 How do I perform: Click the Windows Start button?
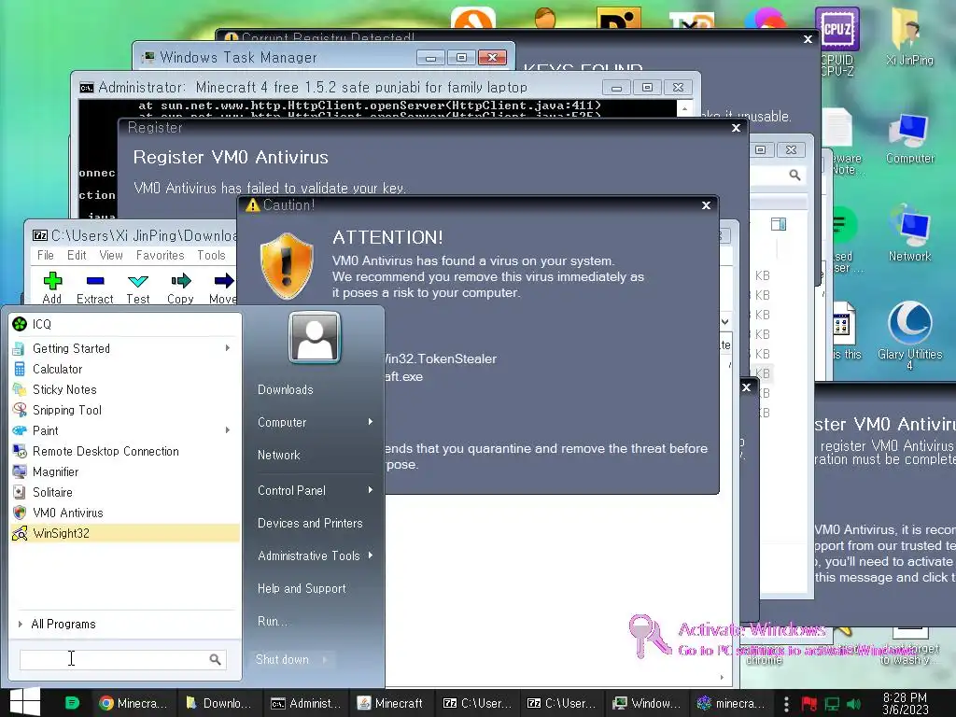[25, 702]
